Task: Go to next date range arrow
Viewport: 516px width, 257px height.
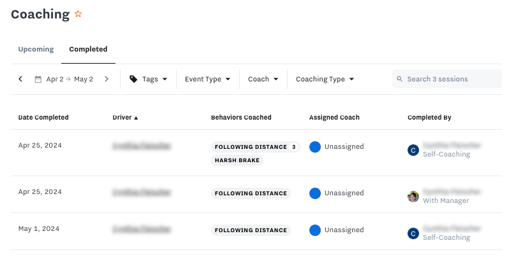Action: (107, 79)
